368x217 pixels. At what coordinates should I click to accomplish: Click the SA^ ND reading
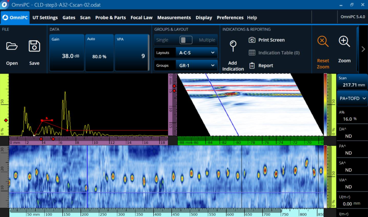pos(352,167)
